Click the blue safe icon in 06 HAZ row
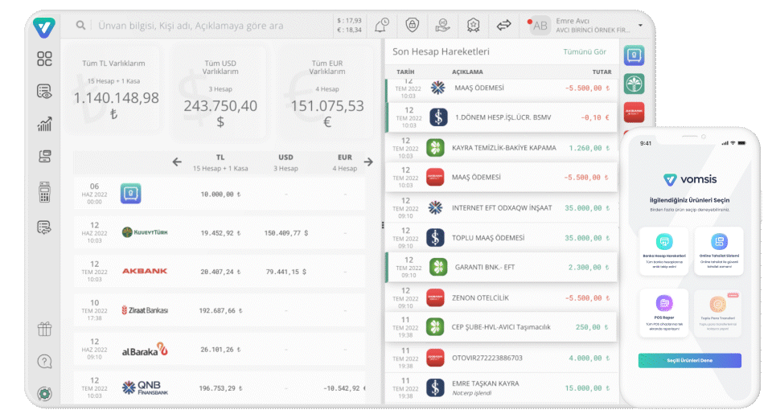The image size is (772, 418). point(130,194)
